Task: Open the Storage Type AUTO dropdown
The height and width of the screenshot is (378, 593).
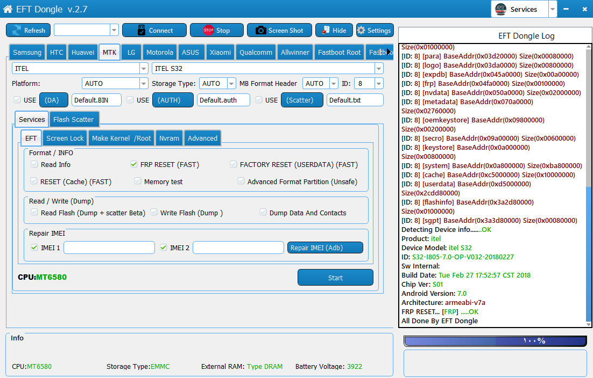Action: click(x=231, y=83)
